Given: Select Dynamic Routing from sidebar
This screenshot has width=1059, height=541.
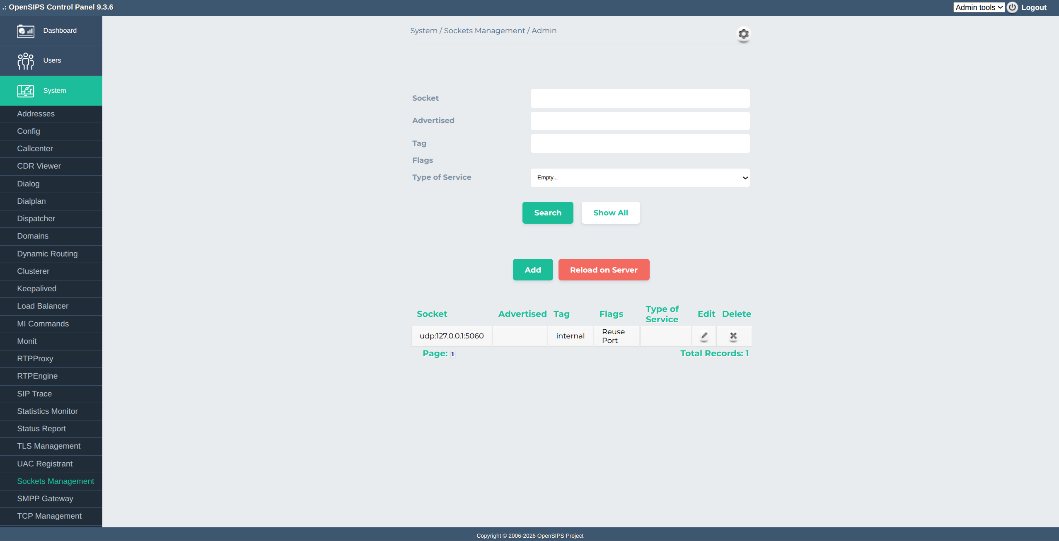Looking at the screenshot, I should point(47,254).
